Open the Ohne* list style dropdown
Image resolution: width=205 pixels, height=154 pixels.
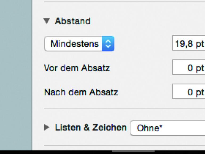click(167, 128)
